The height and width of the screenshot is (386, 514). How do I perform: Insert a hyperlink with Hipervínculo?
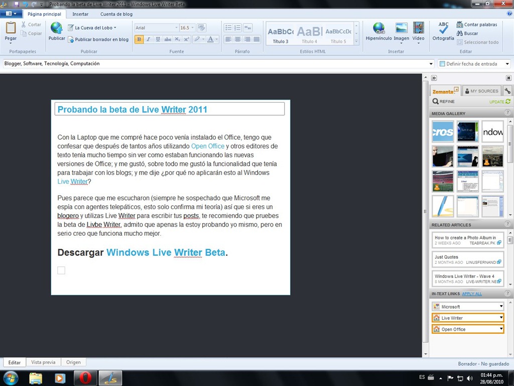point(378,33)
